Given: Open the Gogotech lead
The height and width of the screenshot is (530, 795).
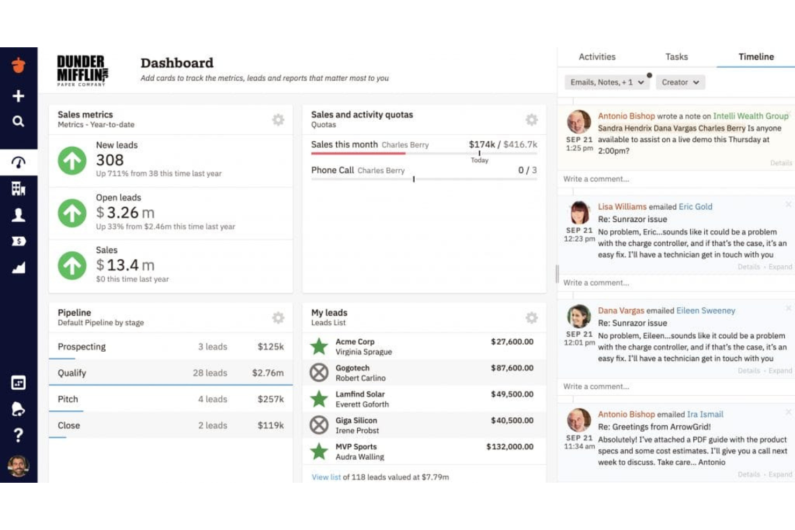Looking at the screenshot, I should tap(352, 368).
